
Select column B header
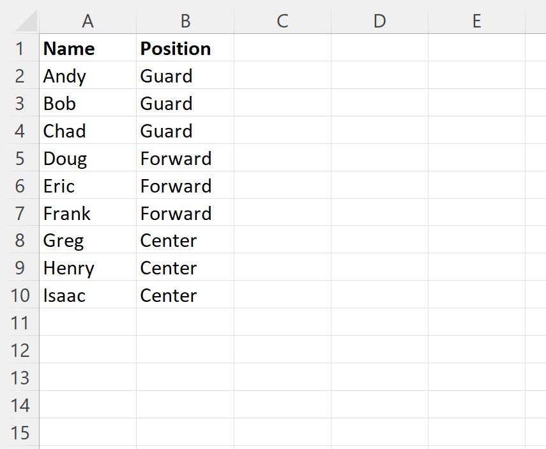(x=185, y=21)
